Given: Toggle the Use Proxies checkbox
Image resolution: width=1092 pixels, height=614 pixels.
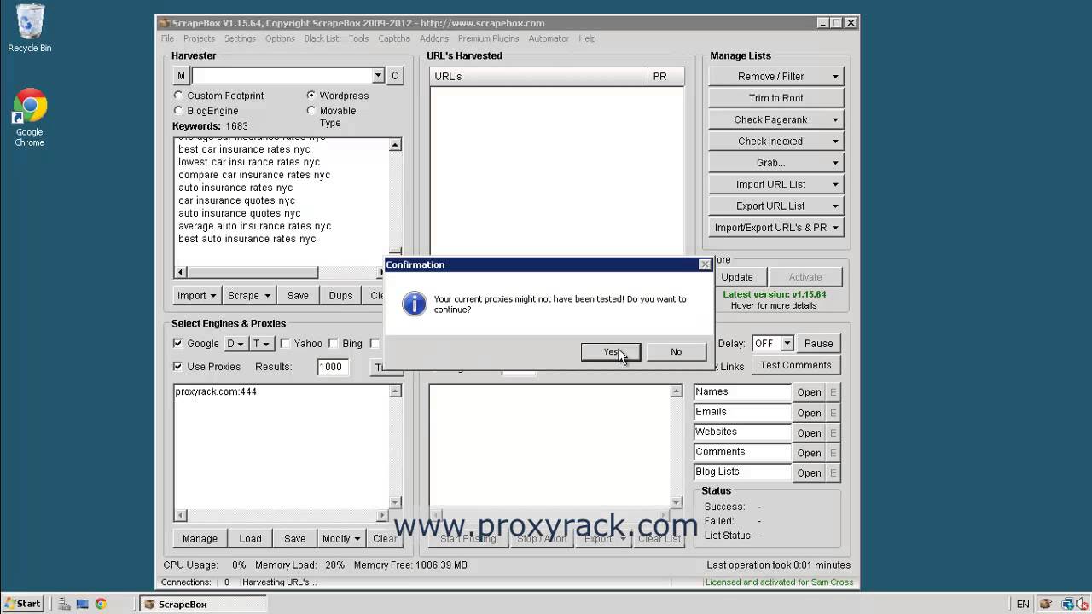Looking at the screenshot, I should (x=178, y=367).
